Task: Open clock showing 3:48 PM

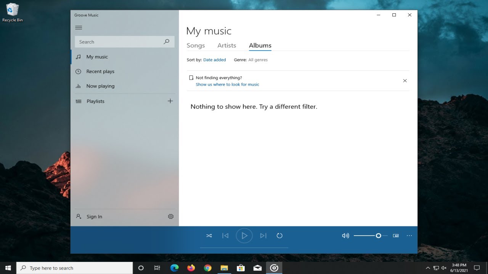Action: tap(459, 268)
